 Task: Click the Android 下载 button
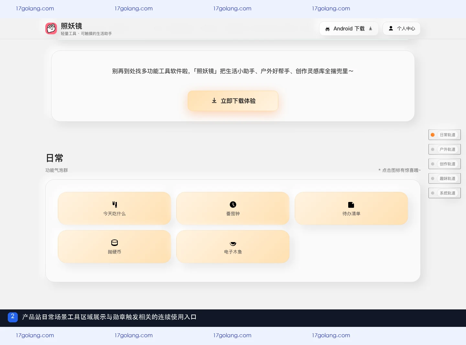(x=349, y=28)
